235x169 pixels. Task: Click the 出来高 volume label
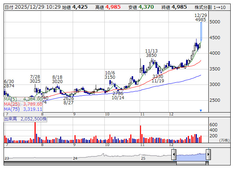click(25, 119)
